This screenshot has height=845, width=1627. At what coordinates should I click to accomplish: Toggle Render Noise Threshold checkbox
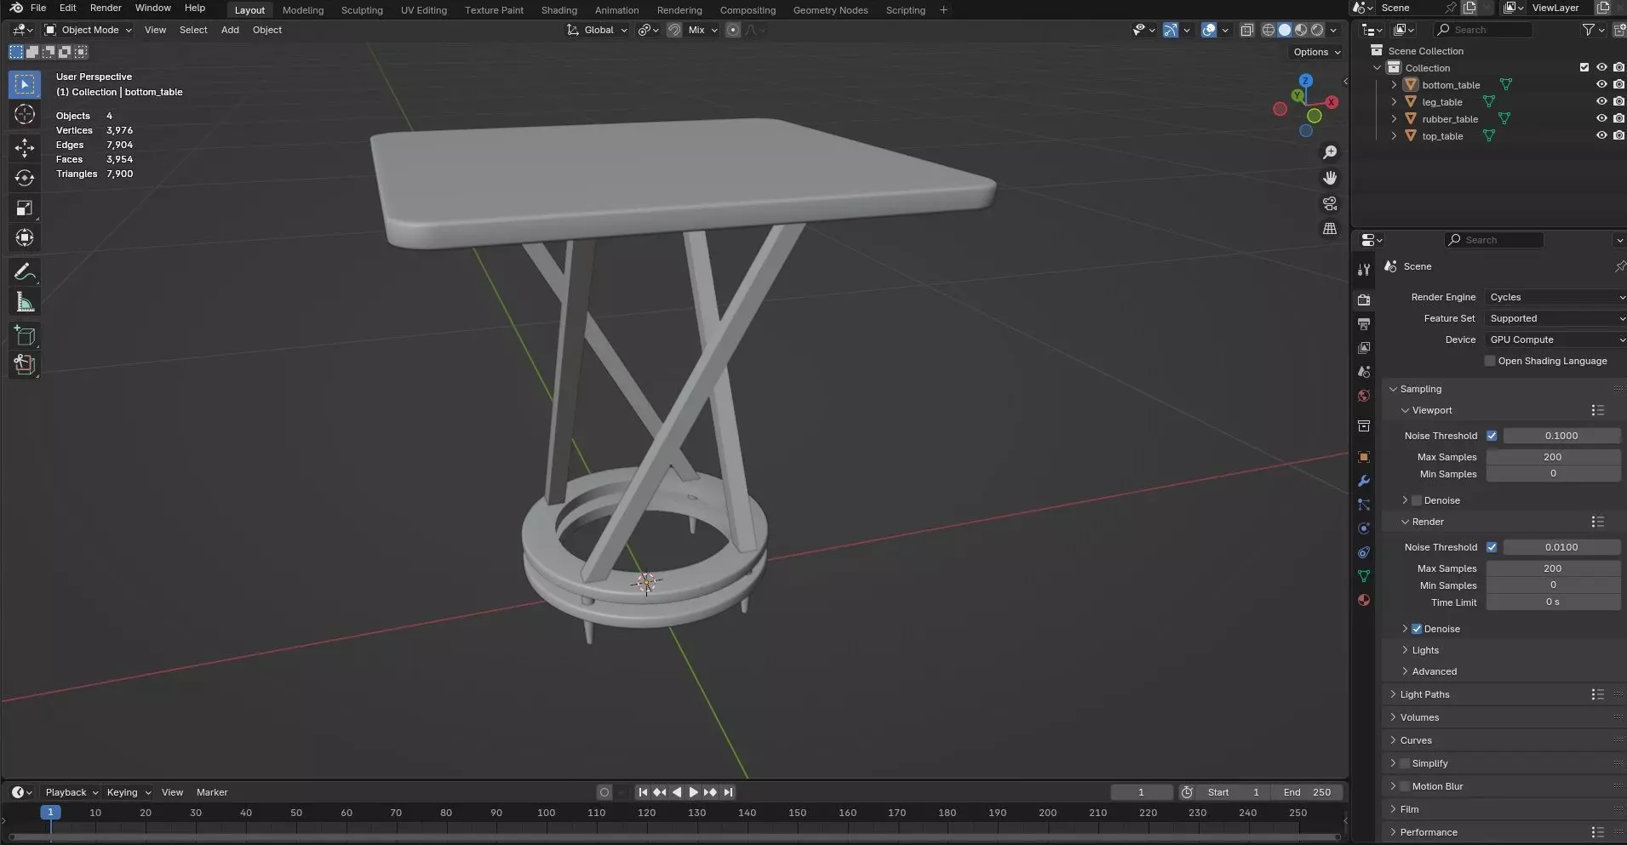pos(1492,547)
